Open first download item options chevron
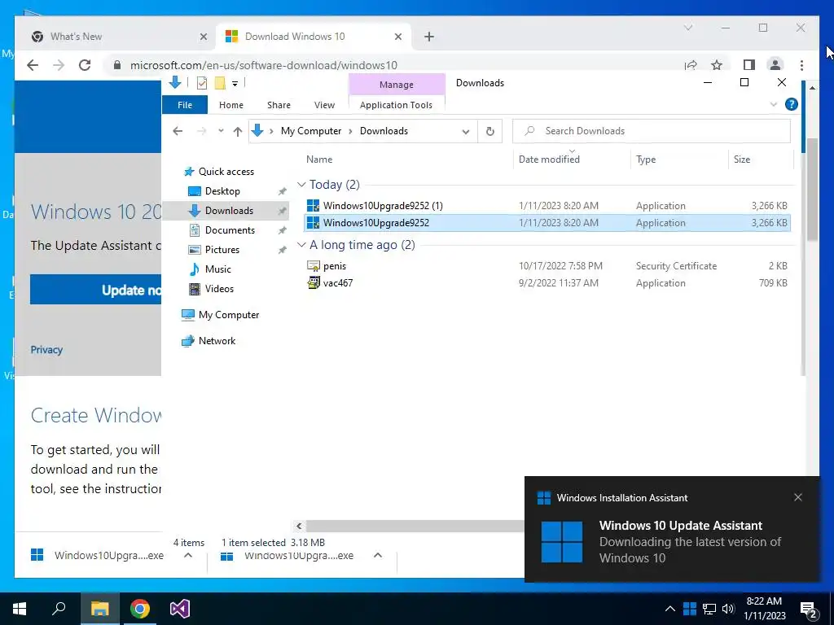The image size is (834, 625). (x=188, y=555)
